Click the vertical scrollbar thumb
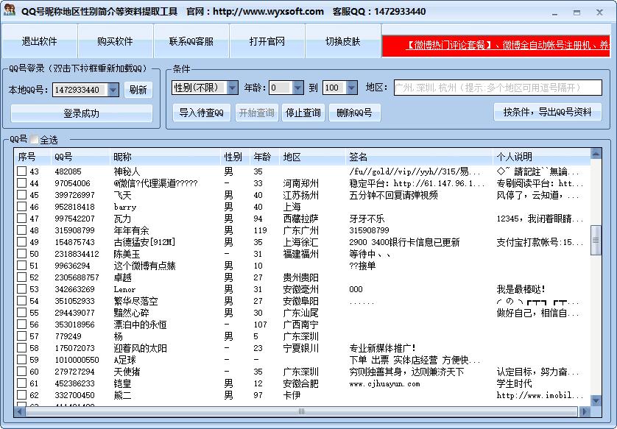This screenshot has height=429, width=617. pyautogui.click(x=596, y=240)
